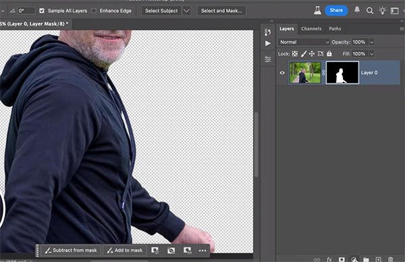Click the canvas vertical scrollbar

pos(256,144)
